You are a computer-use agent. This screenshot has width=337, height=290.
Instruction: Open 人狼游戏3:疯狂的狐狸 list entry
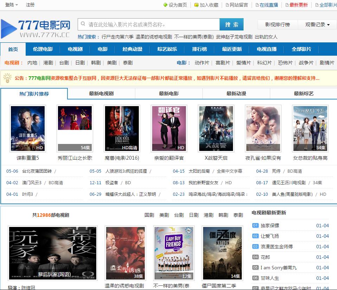coord(126,171)
